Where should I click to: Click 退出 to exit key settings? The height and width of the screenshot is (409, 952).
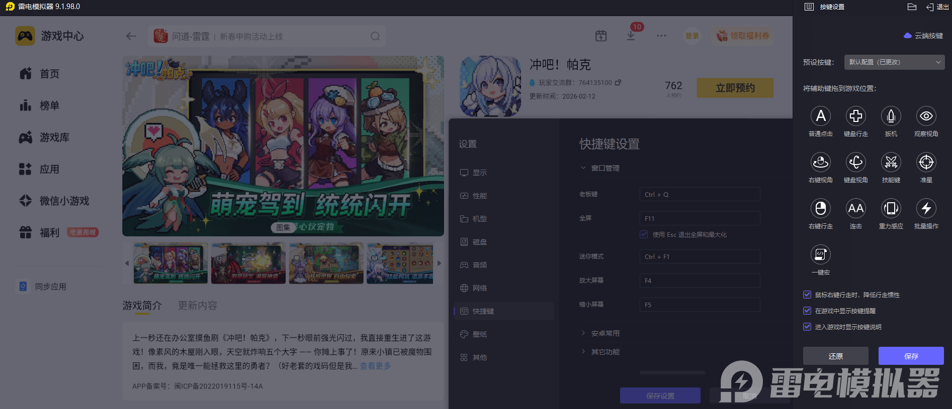coord(937,7)
